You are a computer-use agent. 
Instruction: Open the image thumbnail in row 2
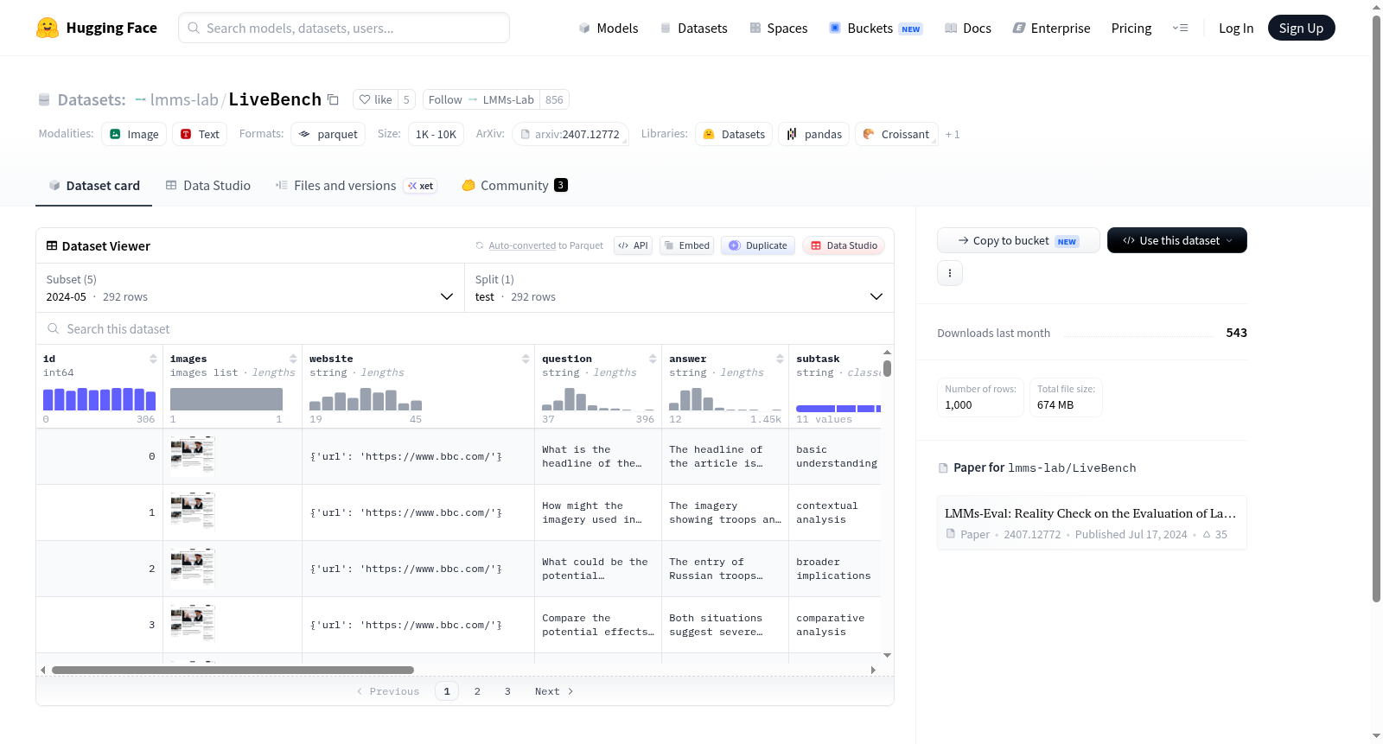coord(192,569)
